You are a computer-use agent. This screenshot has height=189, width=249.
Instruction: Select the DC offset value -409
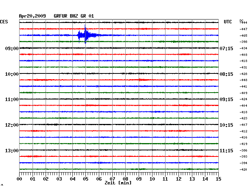[243, 93]
